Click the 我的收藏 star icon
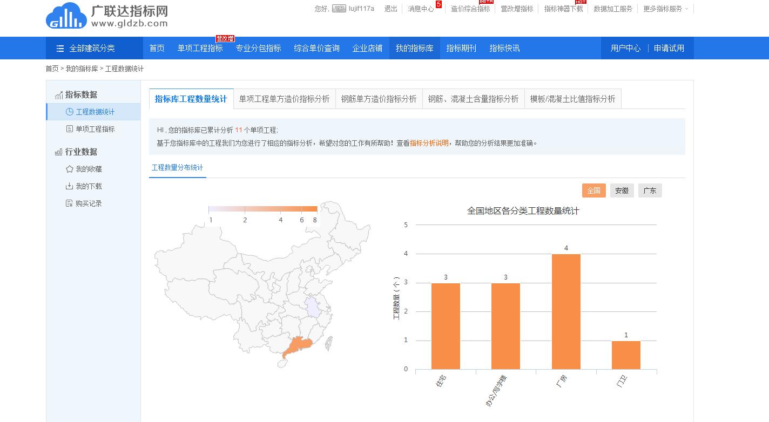Image resolution: width=769 pixels, height=422 pixels. [x=69, y=169]
